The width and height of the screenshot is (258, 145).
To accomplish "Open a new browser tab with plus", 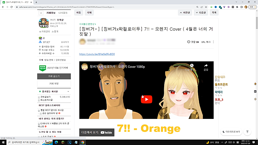I will coord(36,2).
